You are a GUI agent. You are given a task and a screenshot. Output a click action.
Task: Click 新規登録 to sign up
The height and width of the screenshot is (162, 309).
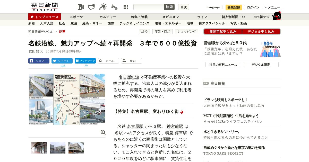(234, 7)
